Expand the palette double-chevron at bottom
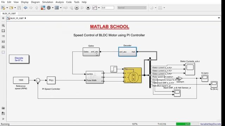 (3, 119)
